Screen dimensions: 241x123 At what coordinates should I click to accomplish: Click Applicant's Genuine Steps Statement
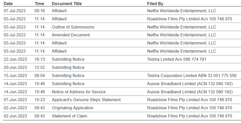point(86,100)
